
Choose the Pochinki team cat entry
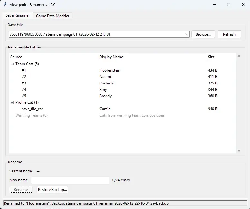pos(107,83)
